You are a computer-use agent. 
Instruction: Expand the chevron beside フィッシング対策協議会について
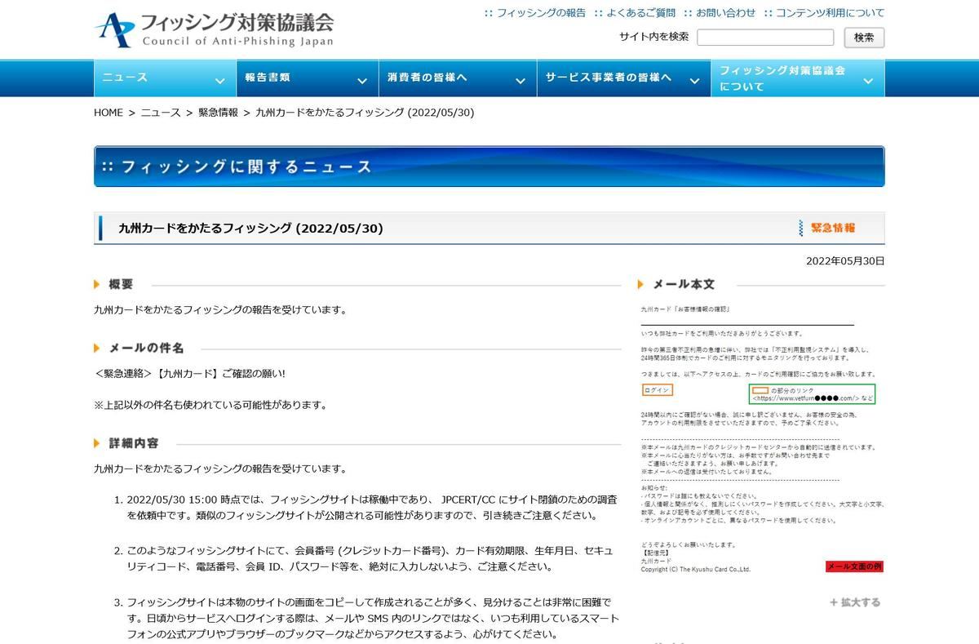click(868, 81)
